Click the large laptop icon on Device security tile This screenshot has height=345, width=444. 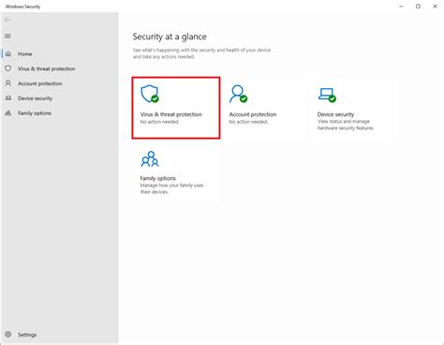point(327,95)
